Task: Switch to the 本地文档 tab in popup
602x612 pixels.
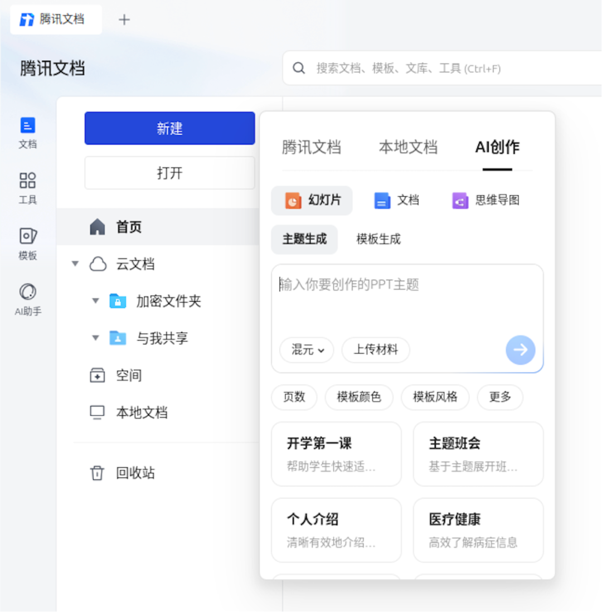Action: (408, 148)
